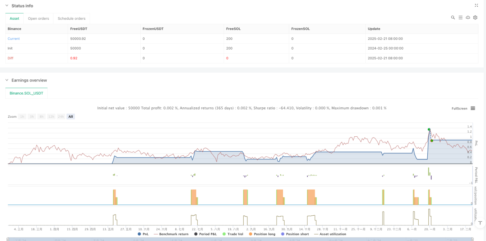Open the list view icon beside search
The image size is (486, 241).
(461, 18)
